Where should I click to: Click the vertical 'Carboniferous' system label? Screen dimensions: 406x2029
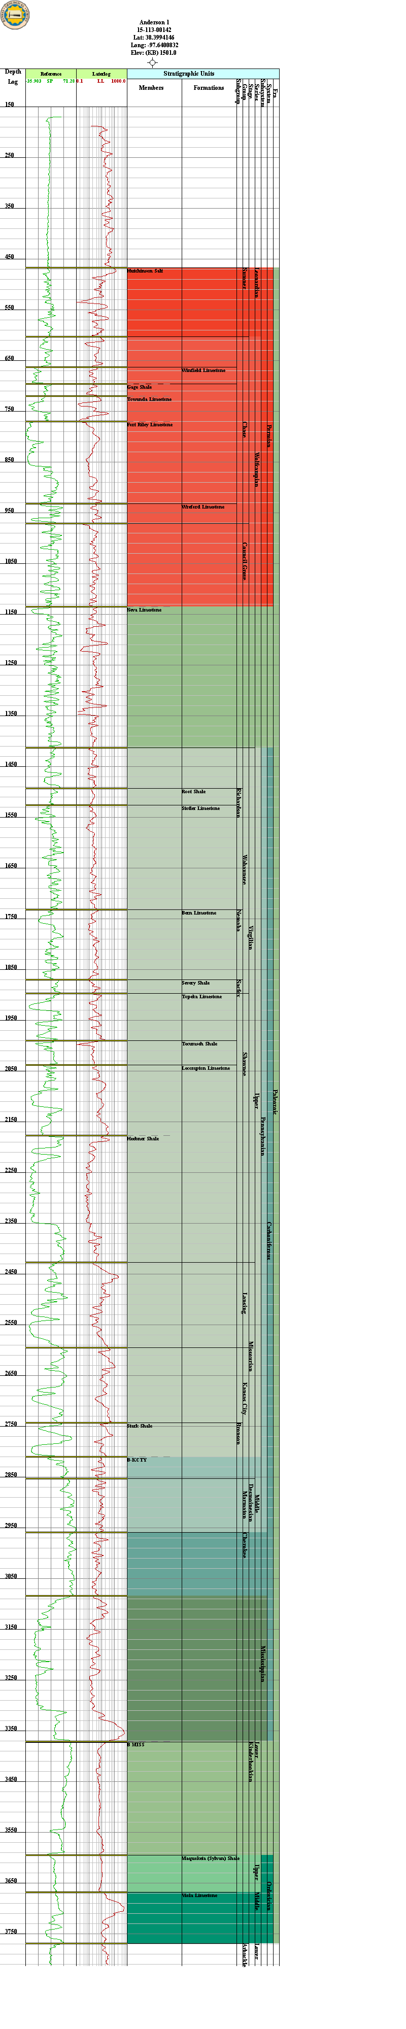269,1241
